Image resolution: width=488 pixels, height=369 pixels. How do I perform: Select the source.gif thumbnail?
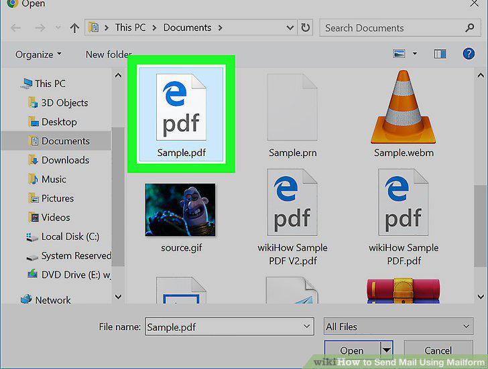click(180, 210)
